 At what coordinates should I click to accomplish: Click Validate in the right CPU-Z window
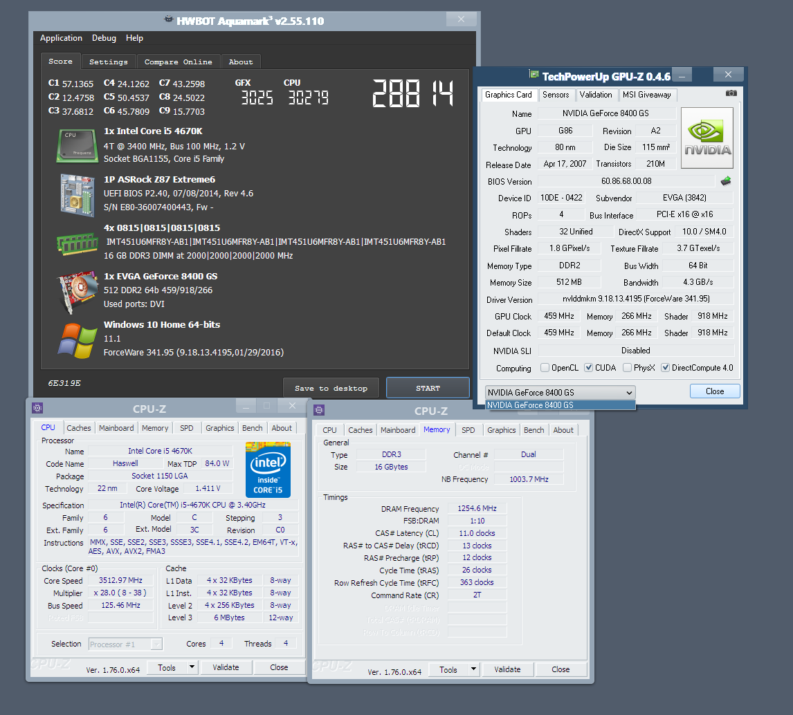[x=507, y=669]
